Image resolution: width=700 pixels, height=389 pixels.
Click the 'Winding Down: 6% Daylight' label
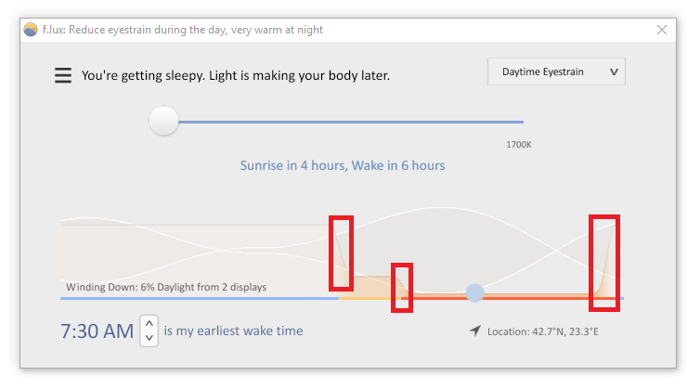pyautogui.click(x=166, y=287)
